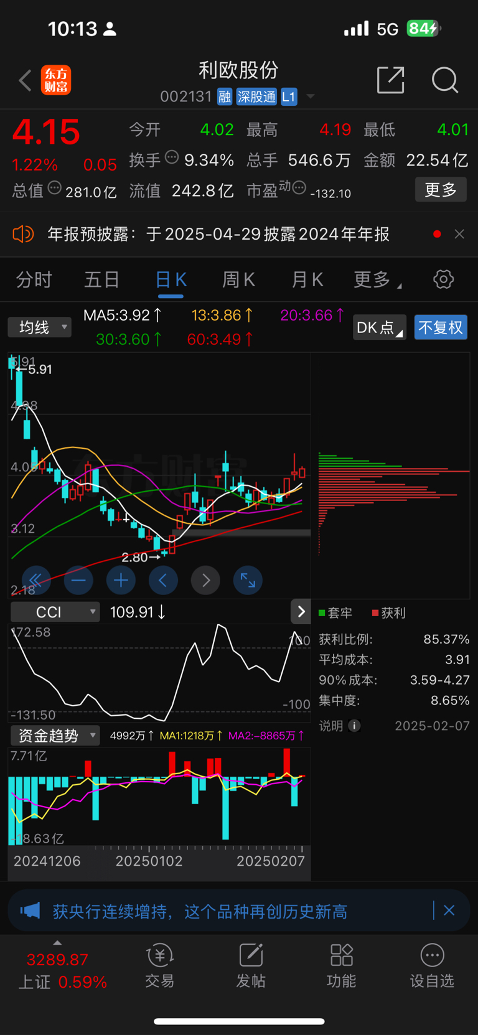
Task: Tap the 总值 info circle icon
Action: coord(55,187)
